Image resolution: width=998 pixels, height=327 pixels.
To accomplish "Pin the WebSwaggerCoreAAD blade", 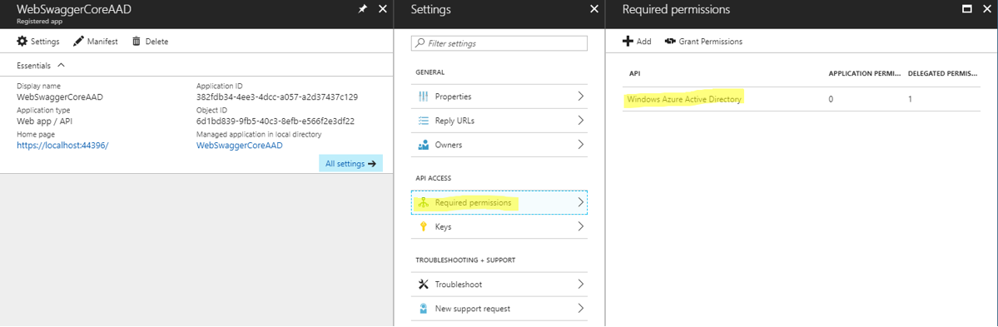I will 362,9.
